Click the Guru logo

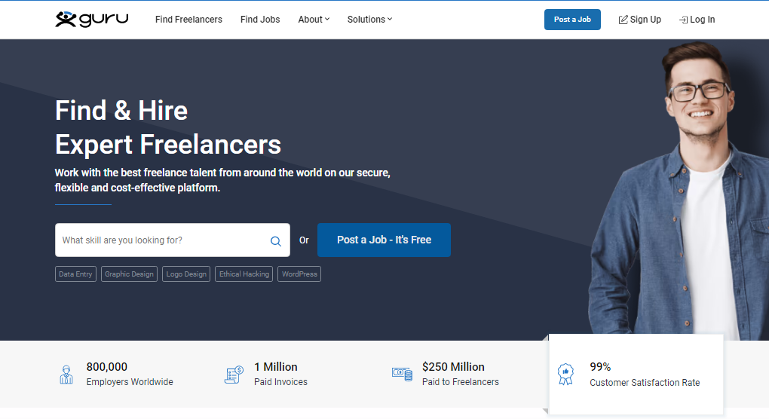coord(92,19)
